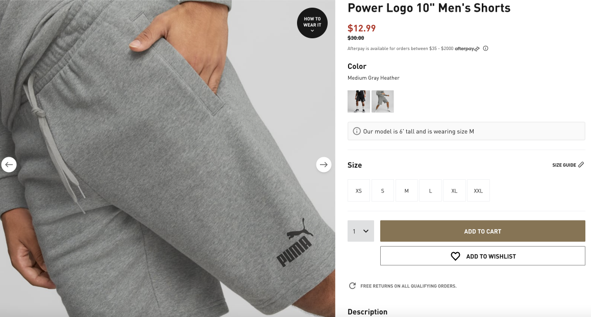Add the shorts to cart
591x317 pixels.
click(482, 231)
